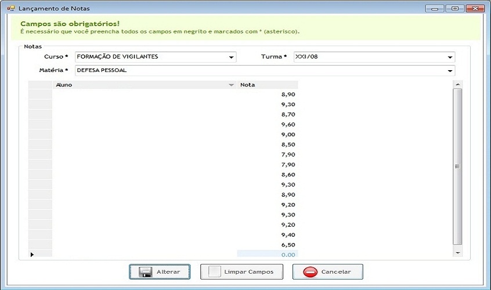This screenshot has width=491, height=290.
Task: Select the 8,70 nota cell
Action: coord(268,114)
